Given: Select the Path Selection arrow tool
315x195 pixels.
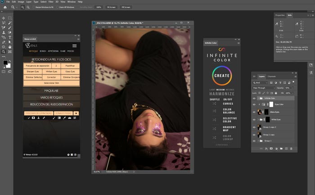Looking at the screenshot, I should (x=9, y=42).
